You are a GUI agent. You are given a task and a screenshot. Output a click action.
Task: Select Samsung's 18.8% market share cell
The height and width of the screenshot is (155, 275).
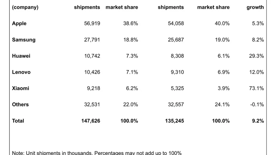tap(131, 40)
